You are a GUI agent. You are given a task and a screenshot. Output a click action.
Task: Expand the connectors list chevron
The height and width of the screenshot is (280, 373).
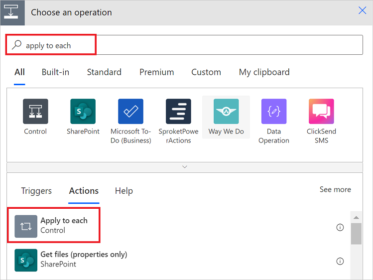pos(185,167)
